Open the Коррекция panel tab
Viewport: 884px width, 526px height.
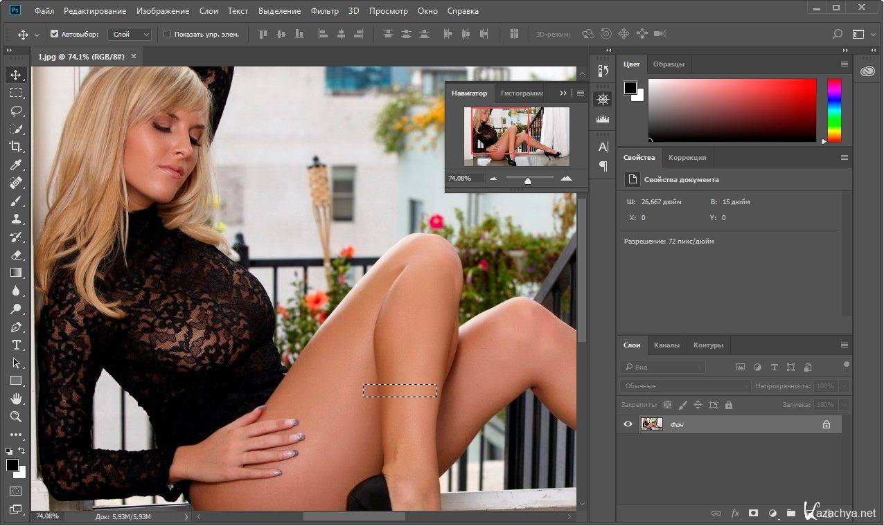click(x=687, y=157)
